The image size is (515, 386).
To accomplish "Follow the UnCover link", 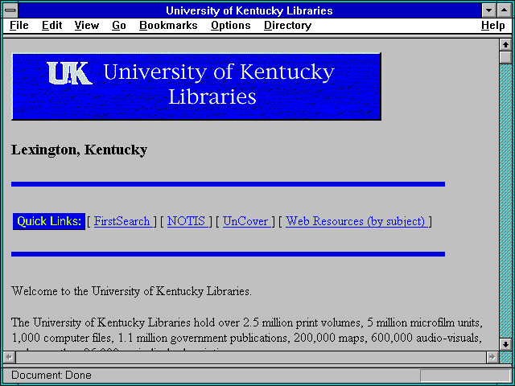I will click(245, 221).
